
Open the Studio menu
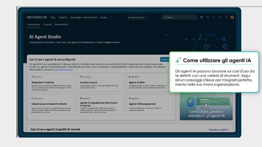[104, 17]
